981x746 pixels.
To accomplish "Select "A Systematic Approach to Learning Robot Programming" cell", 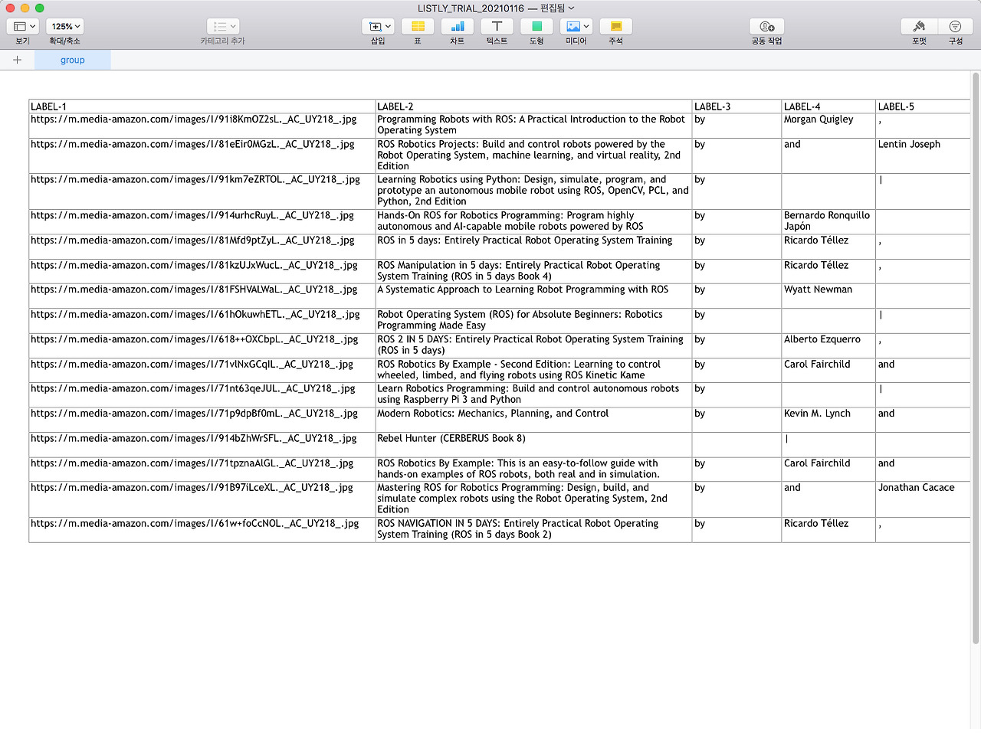I will click(x=533, y=296).
